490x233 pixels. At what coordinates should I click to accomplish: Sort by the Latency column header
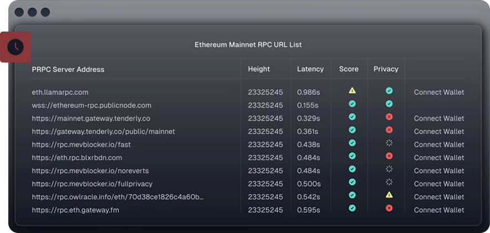point(310,69)
